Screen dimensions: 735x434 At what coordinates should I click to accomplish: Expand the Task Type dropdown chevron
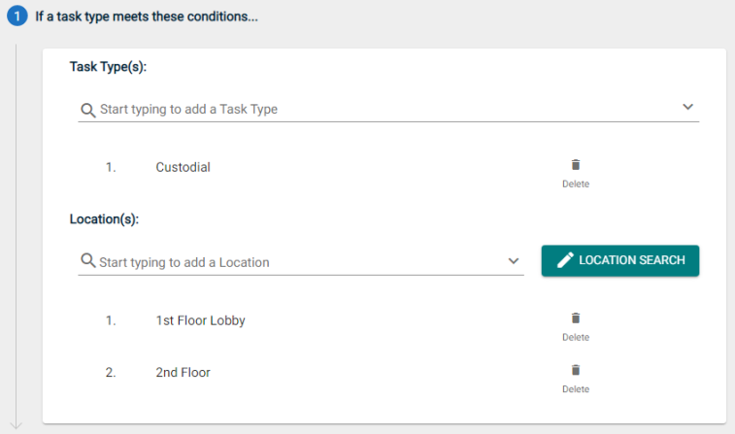point(687,107)
